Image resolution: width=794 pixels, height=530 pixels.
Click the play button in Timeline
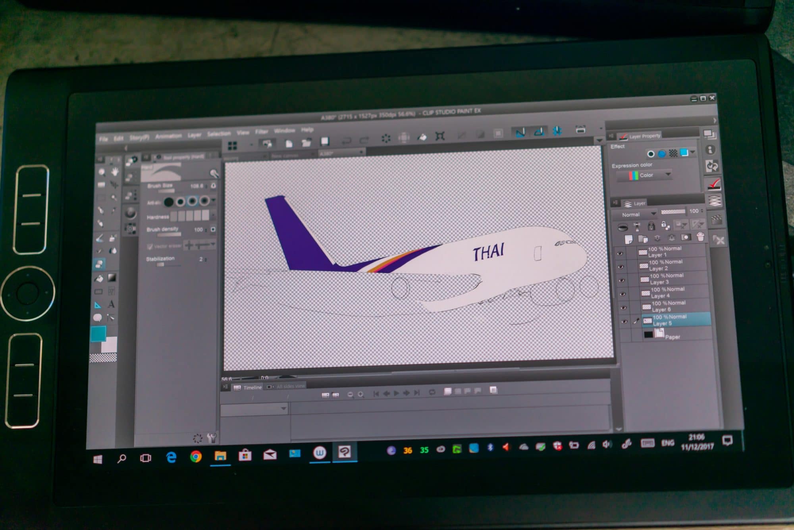point(397,393)
